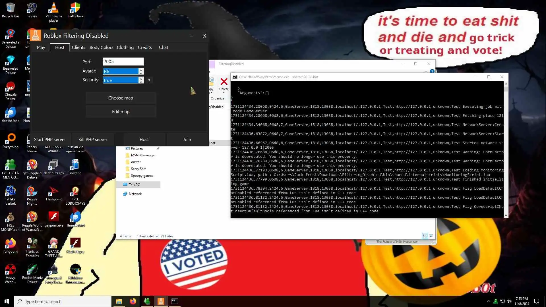Click the security help question mark
This screenshot has height=307, width=546.
149,80
